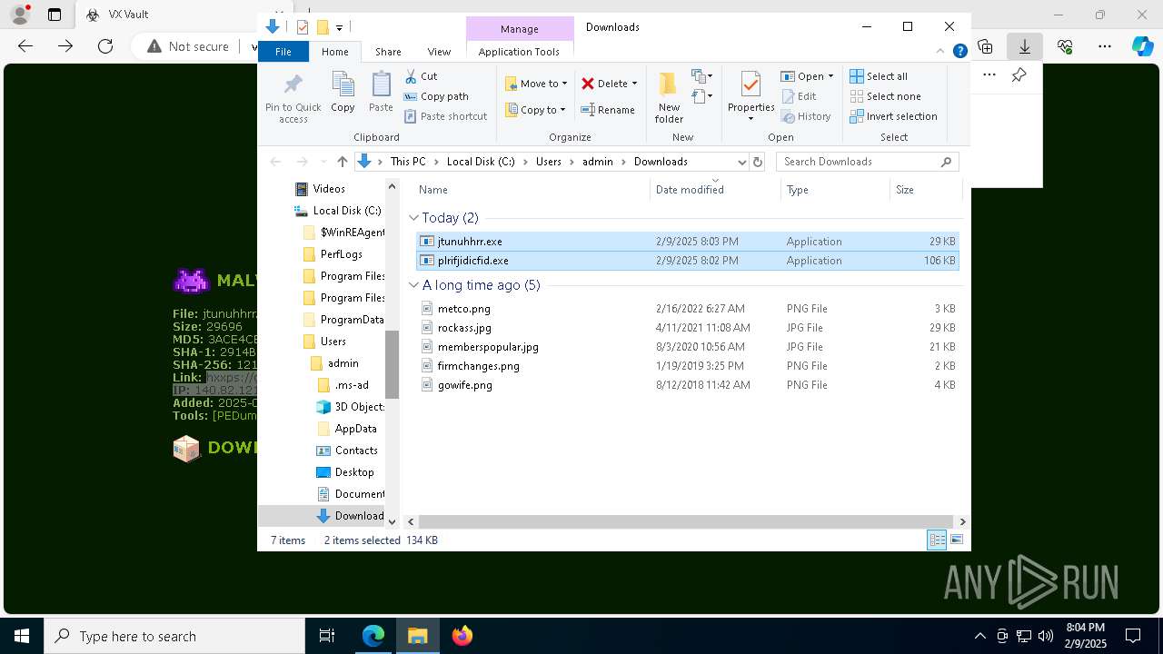Click Quick Access Toolbar properties icon

(303, 27)
